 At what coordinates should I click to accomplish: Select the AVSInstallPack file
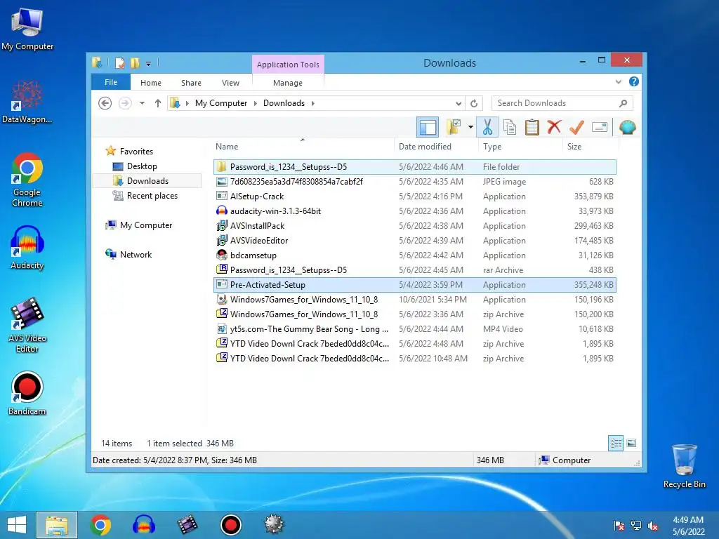pos(414,225)
